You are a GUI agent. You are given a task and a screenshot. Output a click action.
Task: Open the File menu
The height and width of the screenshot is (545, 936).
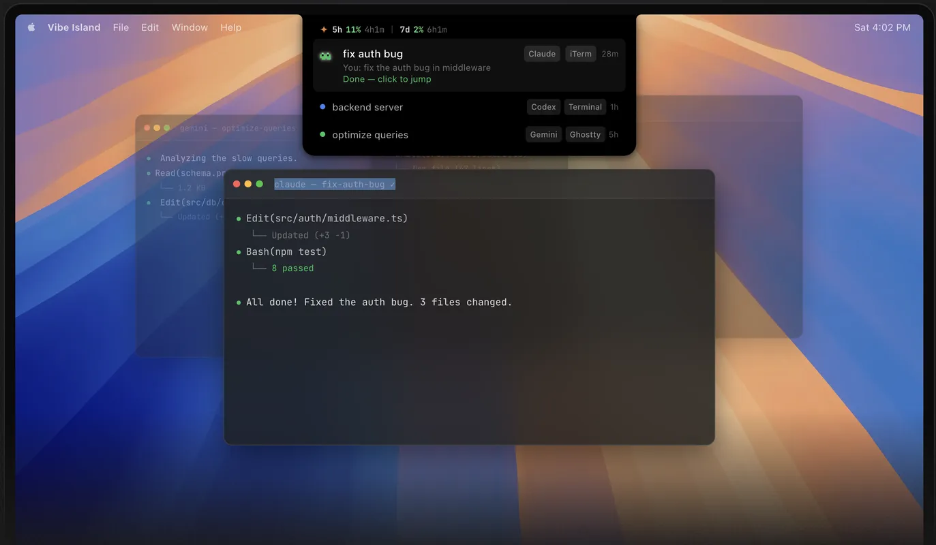coord(121,27)
